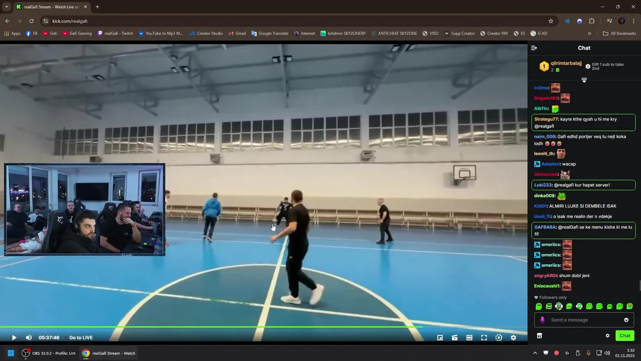
Task: Open the emoji picker in message box
Action: [626, 320]
